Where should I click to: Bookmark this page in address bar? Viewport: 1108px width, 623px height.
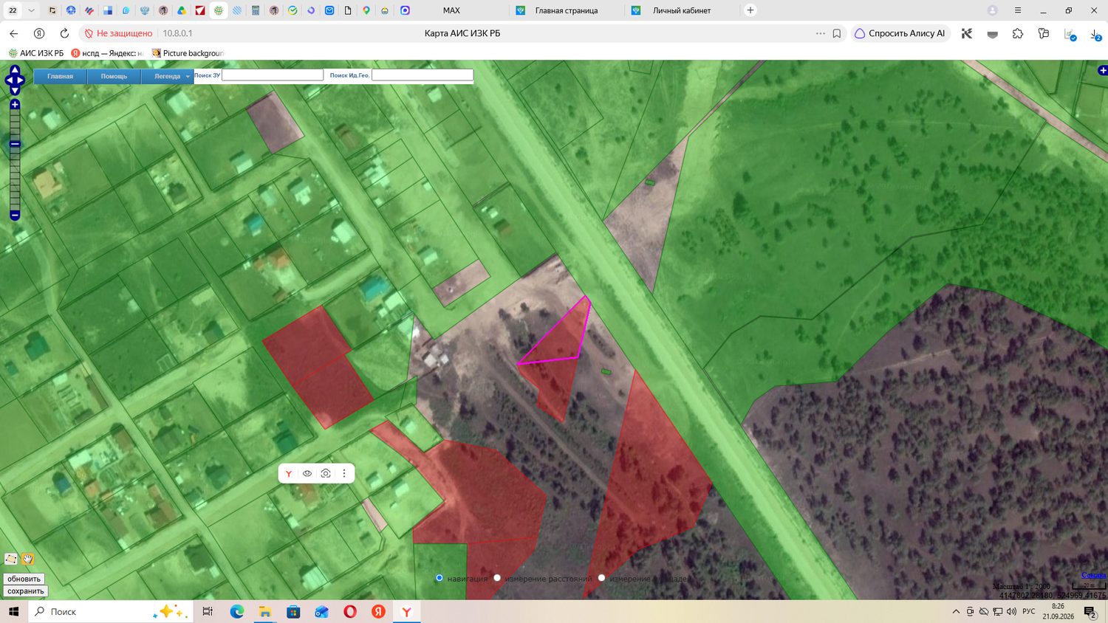(837, 33)
